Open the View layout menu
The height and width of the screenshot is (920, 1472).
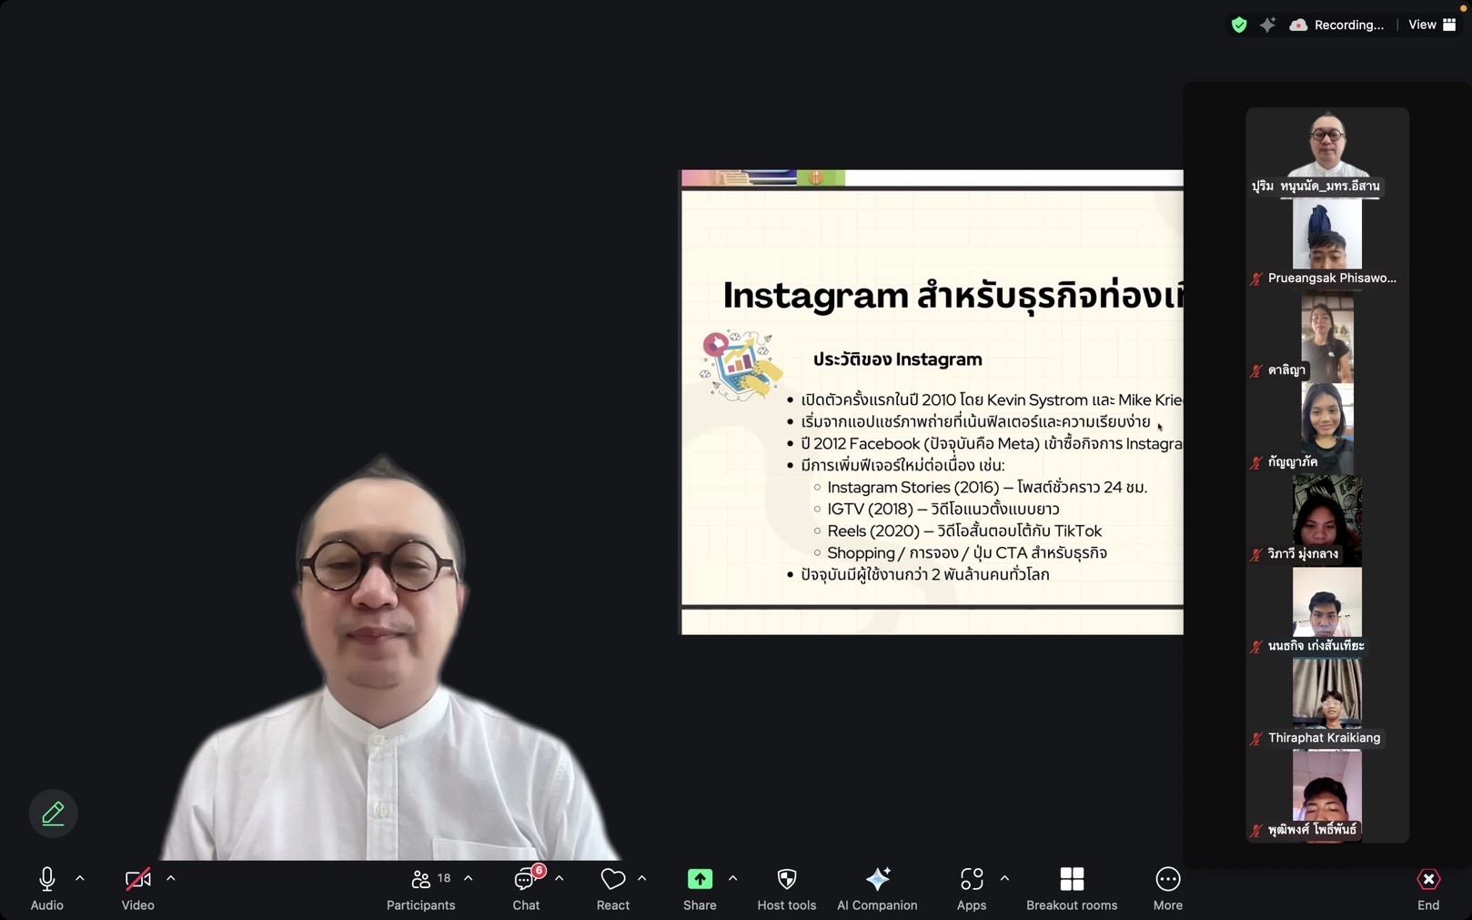(1431, 25)
